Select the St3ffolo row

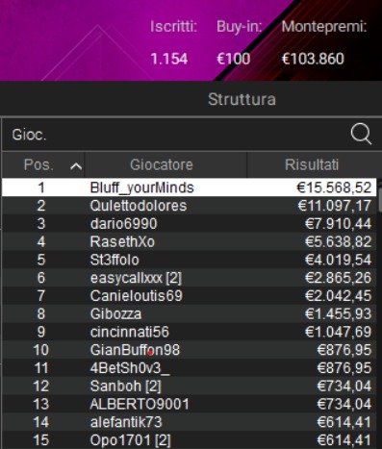pos(189,260)
